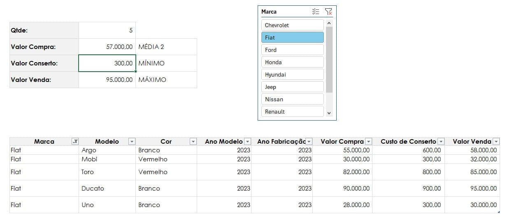
Task: Click the Valor Compra cell 82.000,00
Action: tap(343, 172)
